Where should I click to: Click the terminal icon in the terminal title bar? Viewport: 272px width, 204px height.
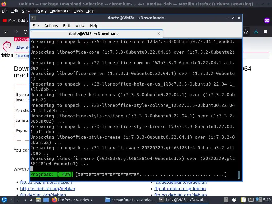click(33, 18)
